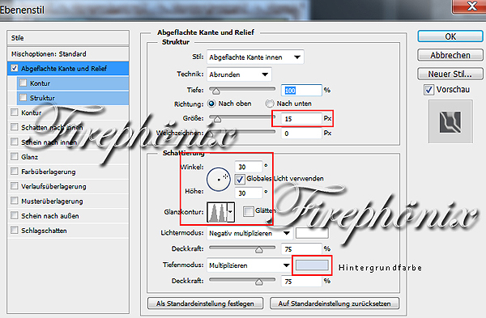Select the Nach unten radio button
The height and width of the screenshot is (318, 486).
270,104
